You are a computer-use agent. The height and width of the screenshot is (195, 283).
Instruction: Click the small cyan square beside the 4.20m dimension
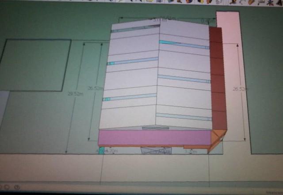(x=102, y=150)
